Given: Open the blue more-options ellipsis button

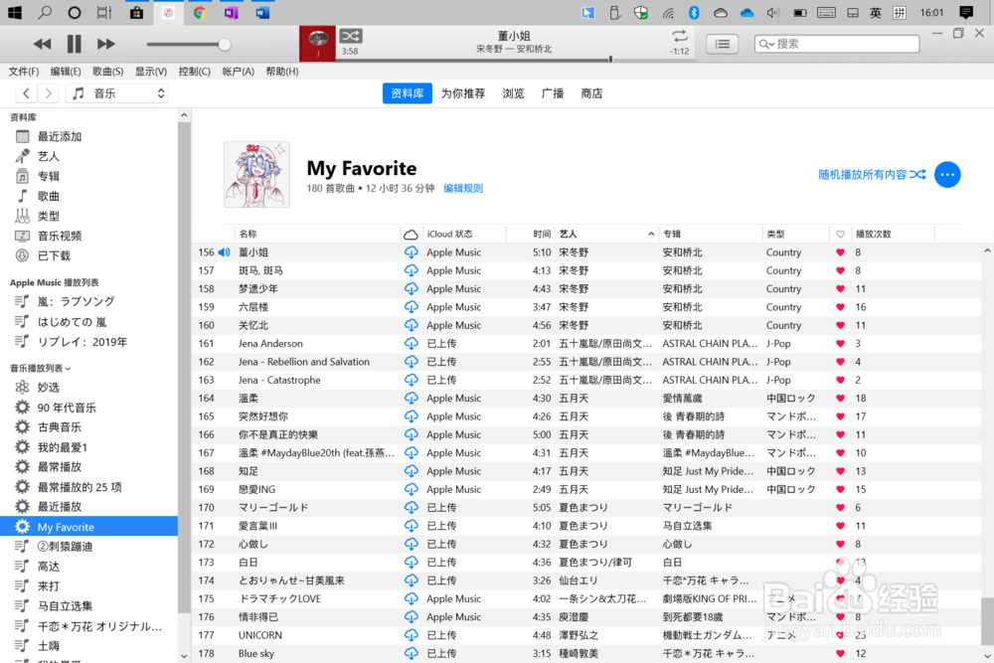Looking at the screenshot, I should [x=947, y=174].
